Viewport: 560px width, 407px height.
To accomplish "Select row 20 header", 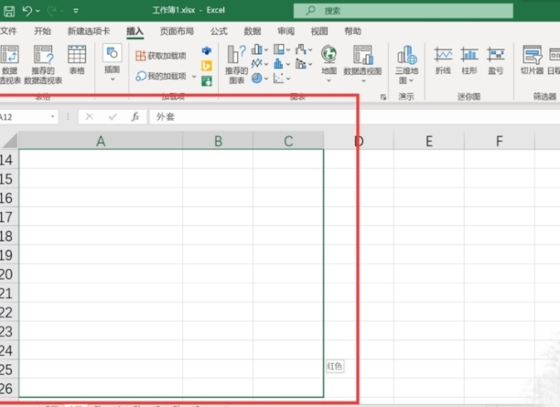I will 9,274.
